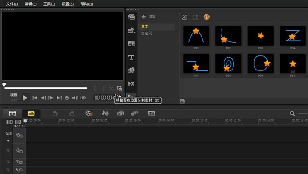The height and width of the screenshot is (174, 308).
Task: Open the Media library panel icon
Action: point(131,17)
